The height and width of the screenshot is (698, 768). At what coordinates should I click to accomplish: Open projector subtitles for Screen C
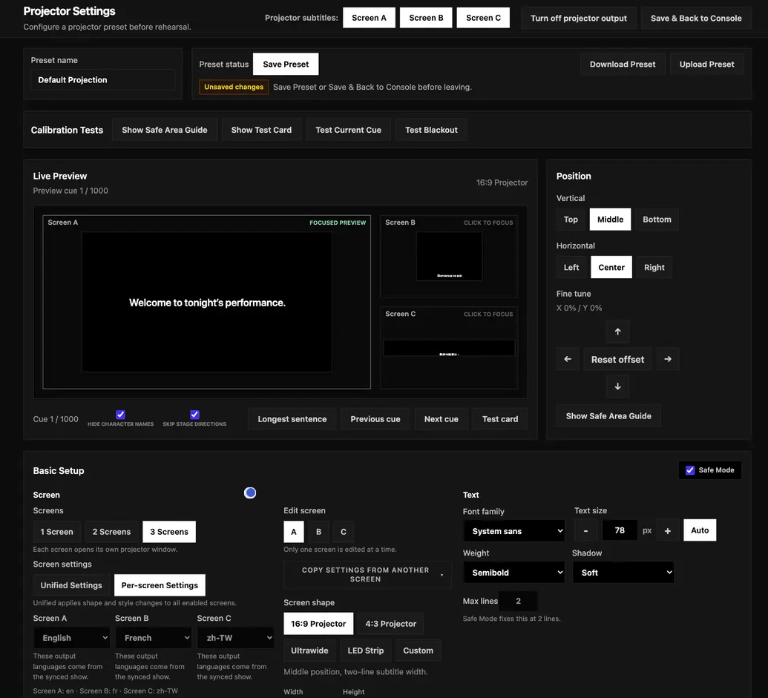click(483, 18)
